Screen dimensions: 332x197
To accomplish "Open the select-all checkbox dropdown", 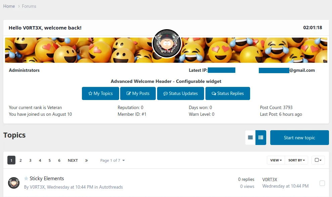I will point(318,160).
